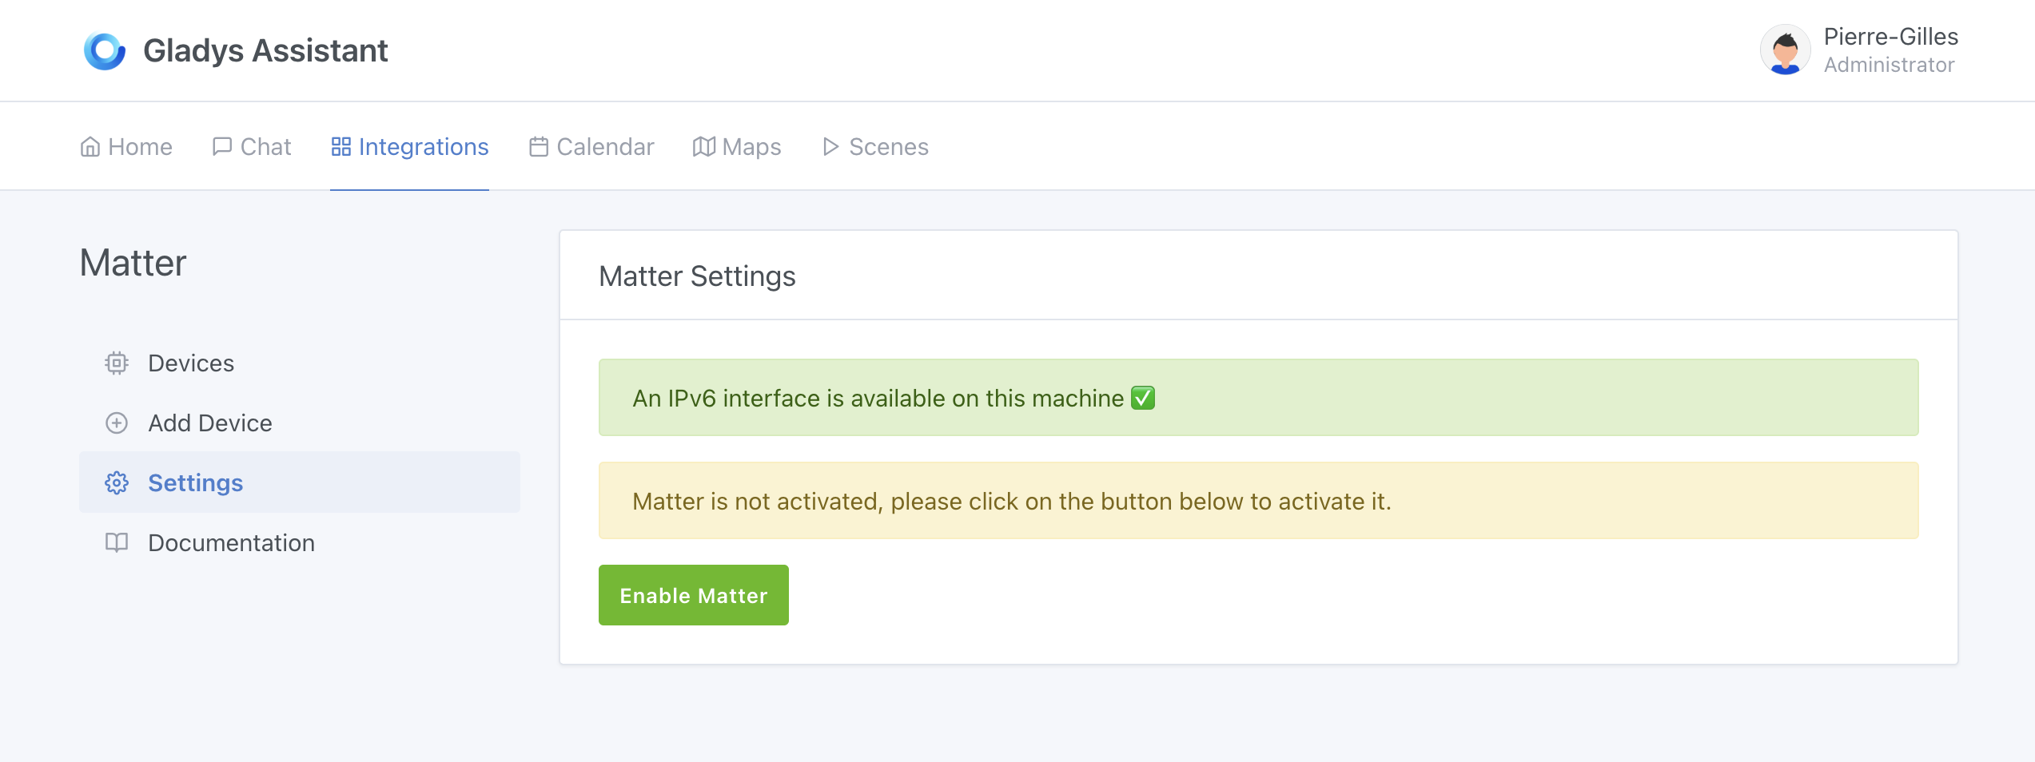Click the Matter activation warning message
The image size is (2035, 762).
1258,500
